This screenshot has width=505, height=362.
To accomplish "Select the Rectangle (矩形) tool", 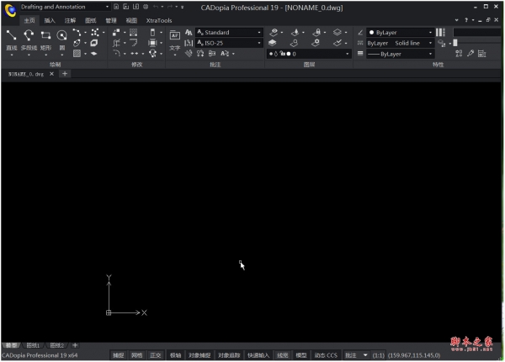I will [x=45, y=39].
